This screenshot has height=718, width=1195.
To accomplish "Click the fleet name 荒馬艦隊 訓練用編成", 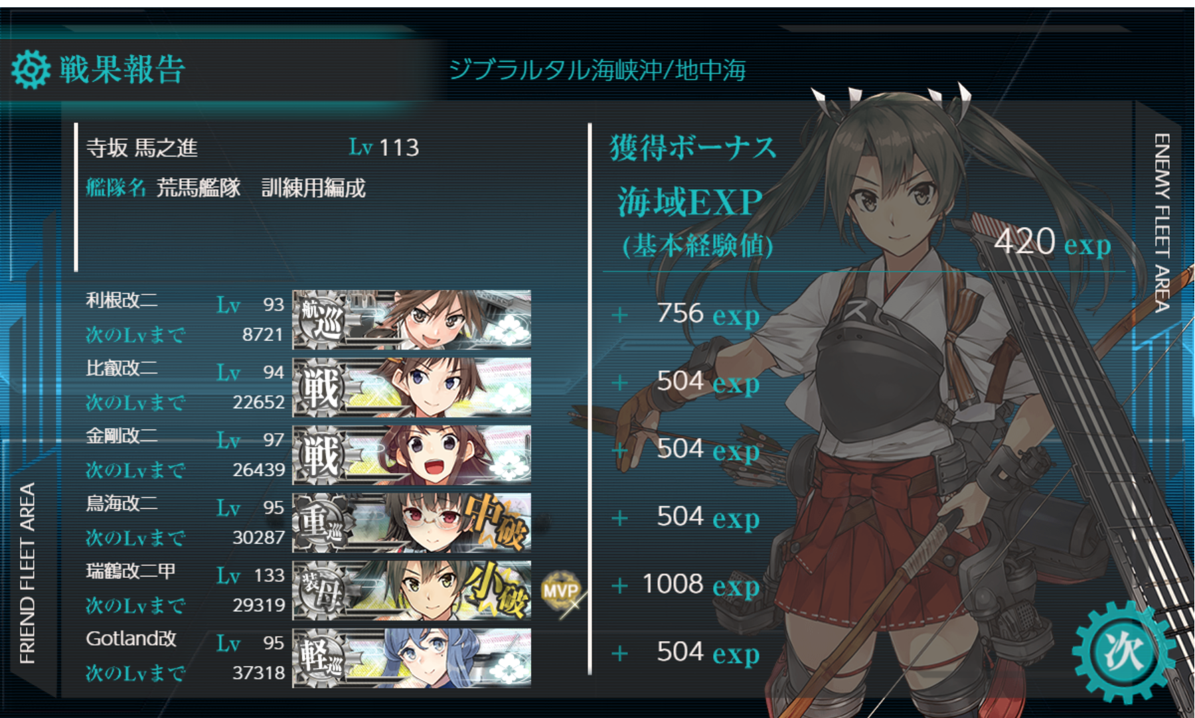I will pyautogui.click(x=261, y=188).
